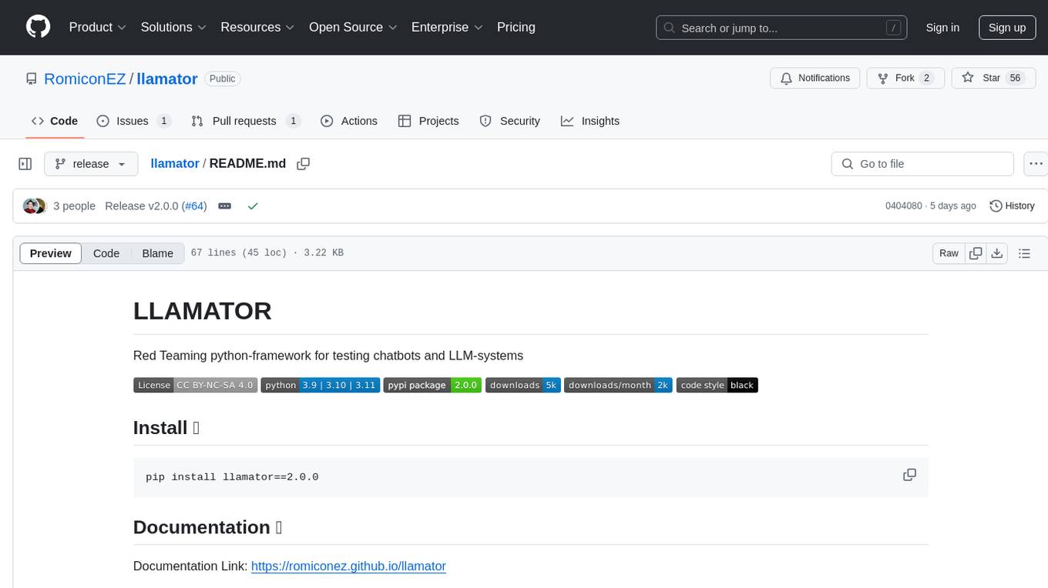Switch to the Code tab

click(x=55, y=121)
